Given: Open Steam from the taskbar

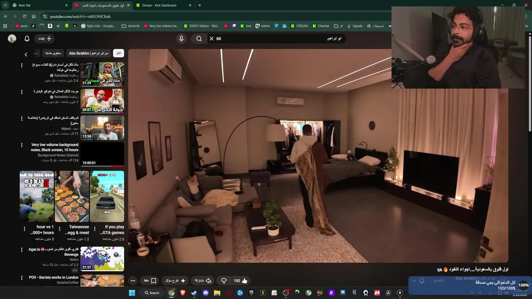Looking at the screenshot, I should click(x=194, y=293).
